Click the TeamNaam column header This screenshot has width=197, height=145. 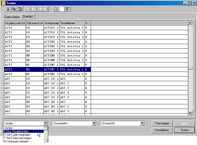72,23
